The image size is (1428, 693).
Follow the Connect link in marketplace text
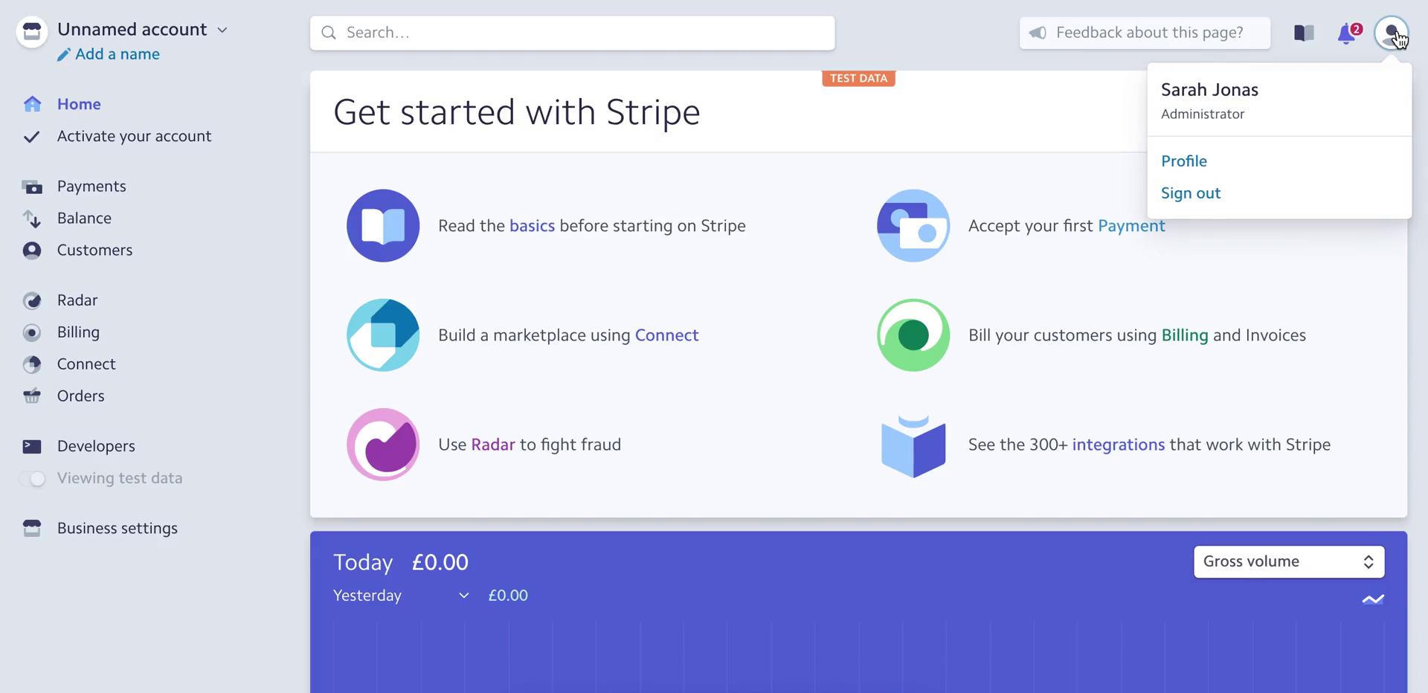666,335
